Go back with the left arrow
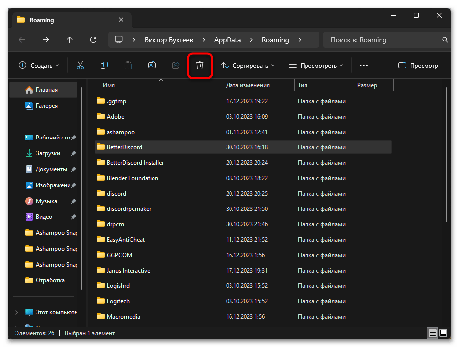 click(x=22, y=40)
